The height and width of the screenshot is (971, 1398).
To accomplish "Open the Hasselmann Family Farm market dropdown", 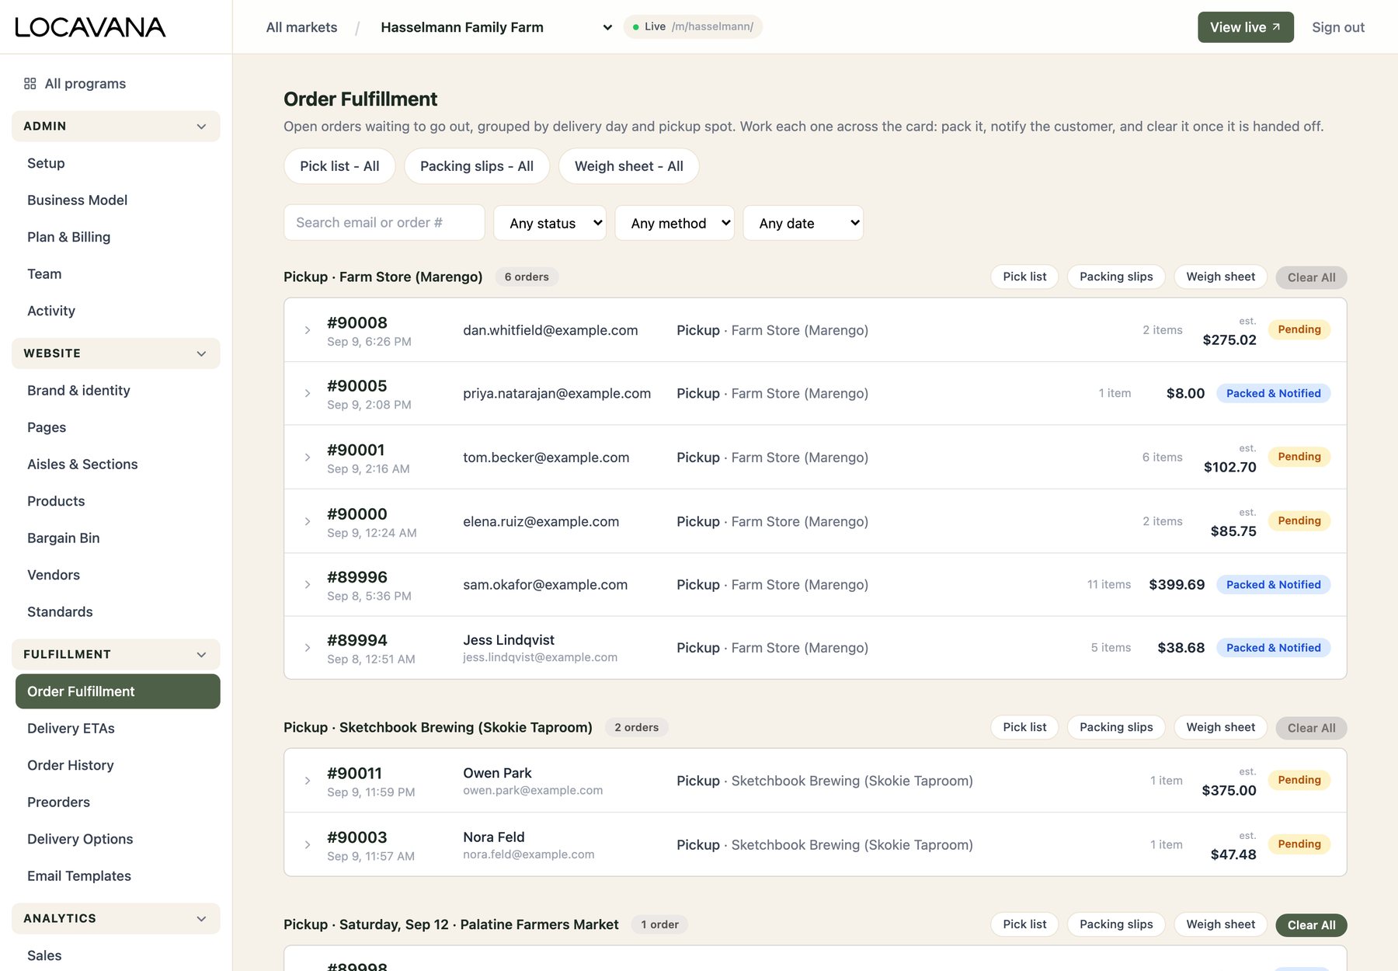I will pos(496,27).
